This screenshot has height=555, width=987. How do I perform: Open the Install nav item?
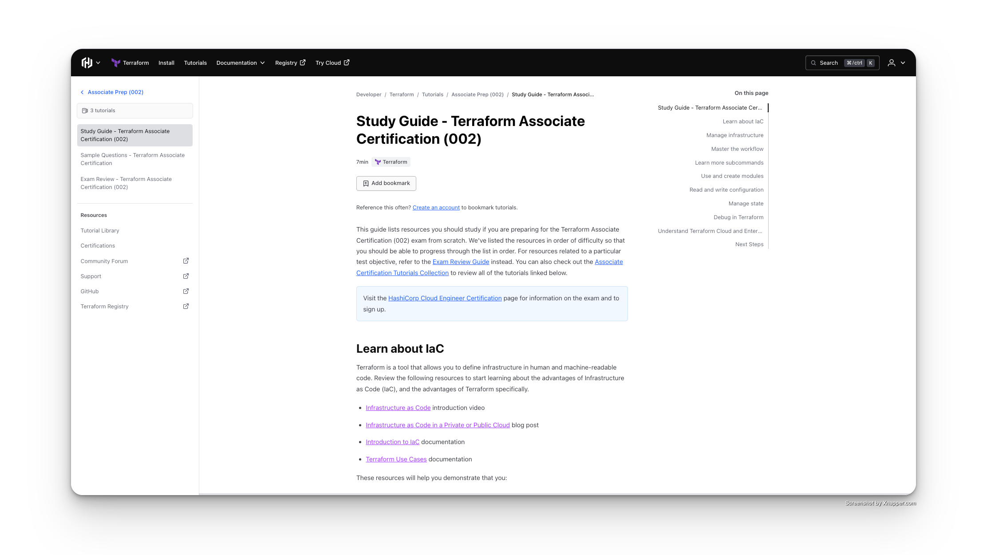[166, 63]
